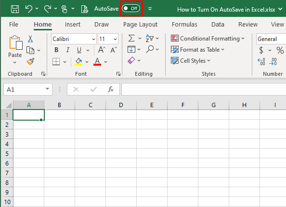Viewport: 286px width, 207px height.
Task: Expand the Redo history dropdown
Action: 56,8
